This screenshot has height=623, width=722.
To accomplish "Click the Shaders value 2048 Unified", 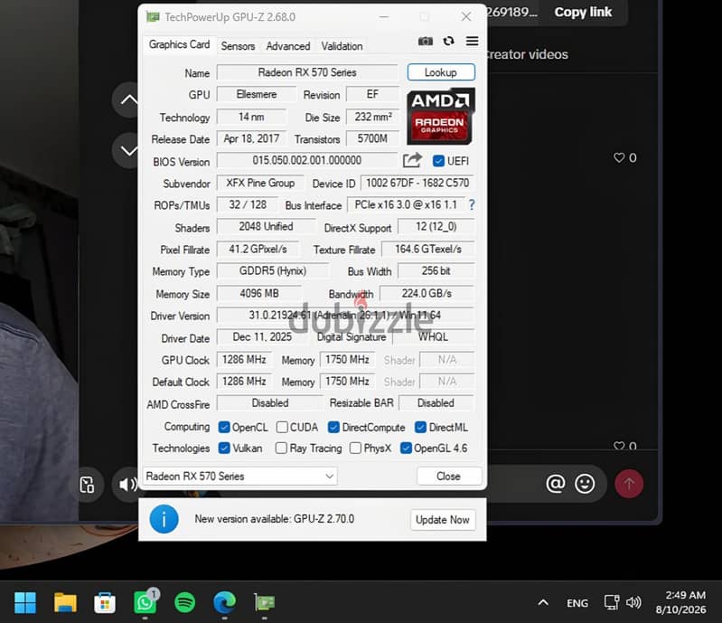I will point(266,226).
